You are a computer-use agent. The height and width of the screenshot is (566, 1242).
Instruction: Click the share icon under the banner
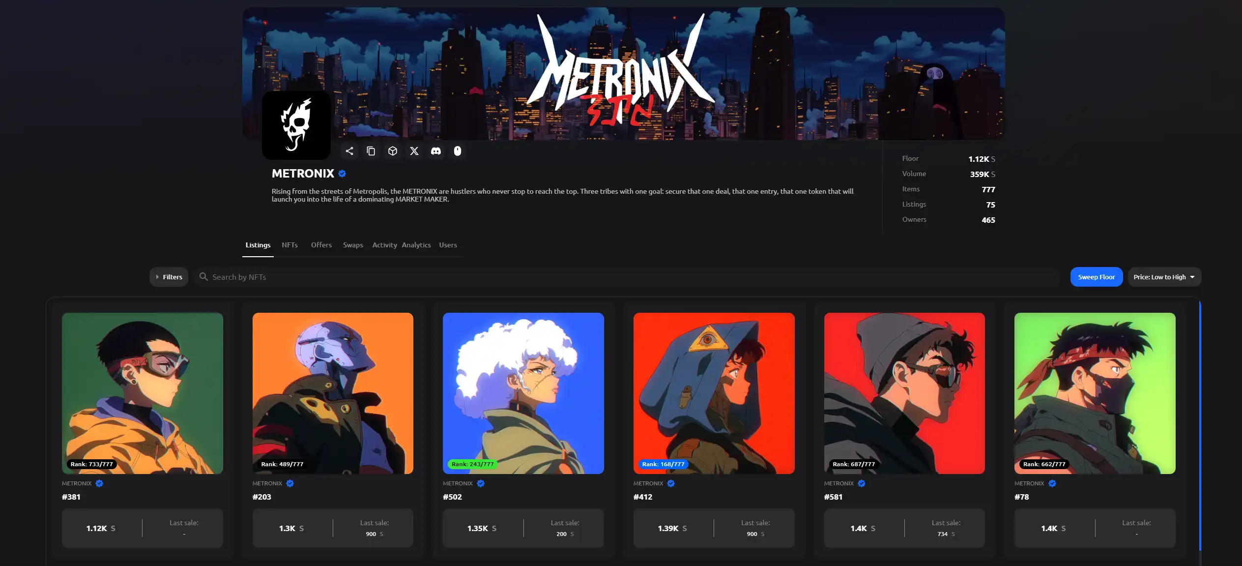(x=349, y=151)
